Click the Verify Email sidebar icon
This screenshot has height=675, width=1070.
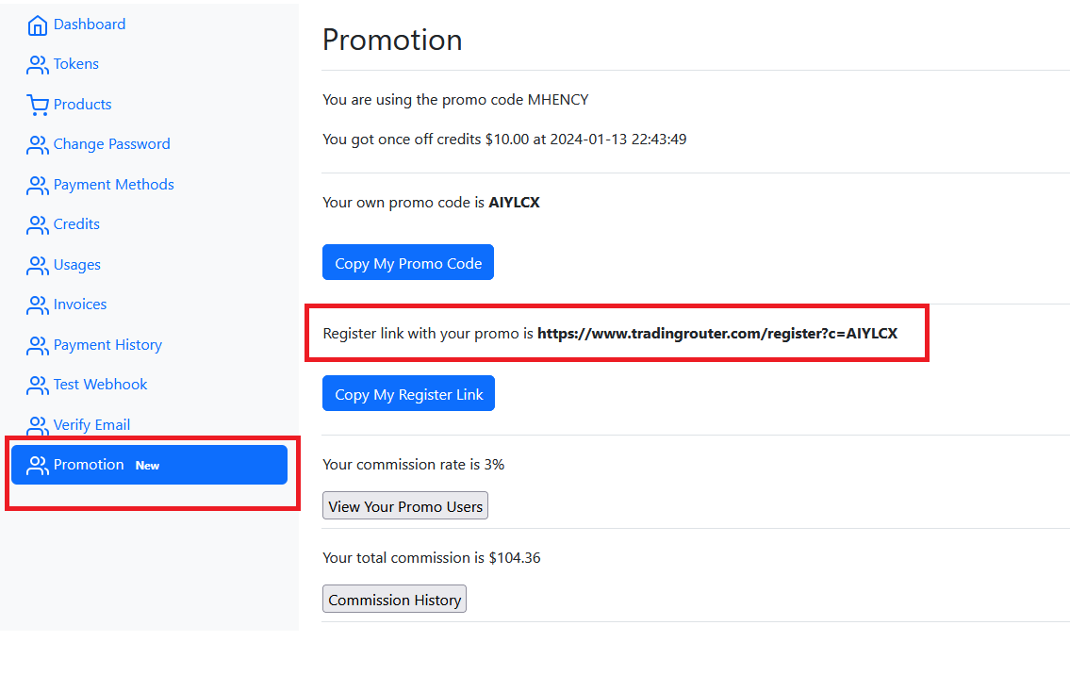click(x=38, y=426)
